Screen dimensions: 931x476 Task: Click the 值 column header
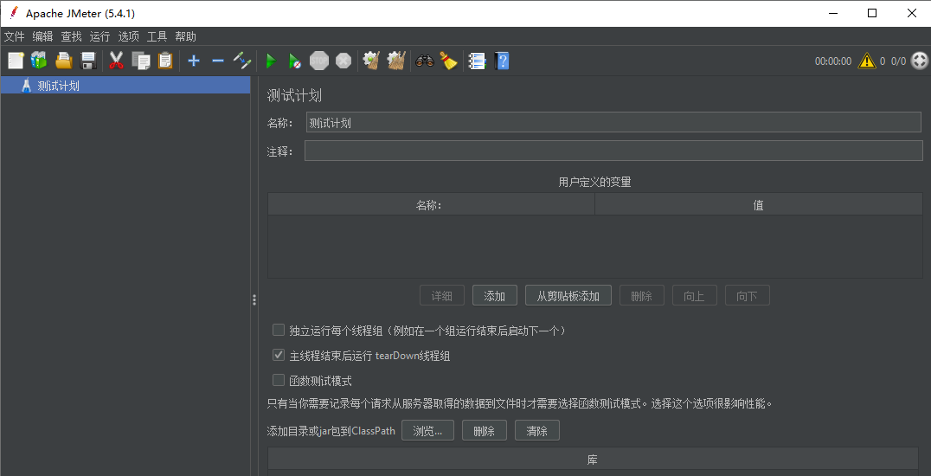pos(758,204)
